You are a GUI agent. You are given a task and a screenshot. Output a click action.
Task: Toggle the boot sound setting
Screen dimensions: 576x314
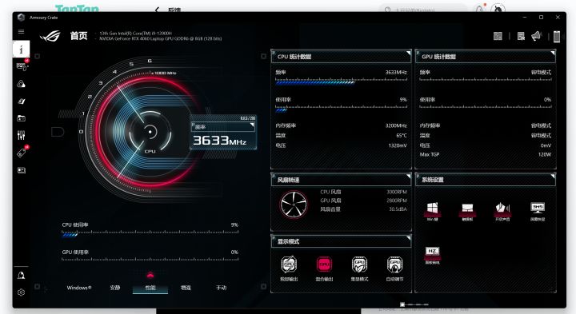tap(502, 211)
